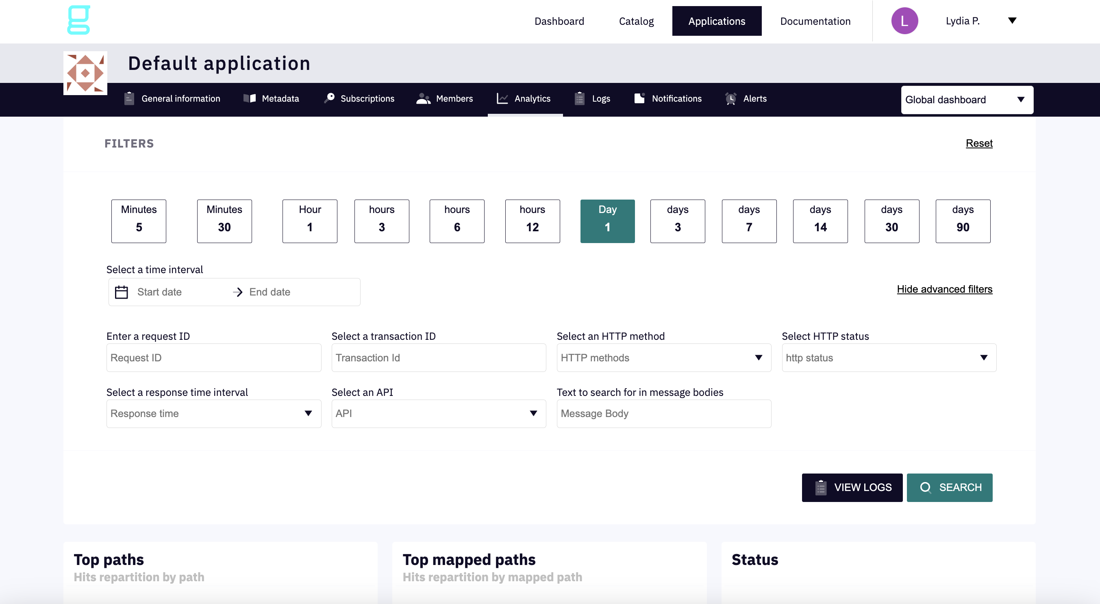Viewport: 1100px width, 604px height.
Task: Click the Gravitee logo icon
Action: click(79, 20)
